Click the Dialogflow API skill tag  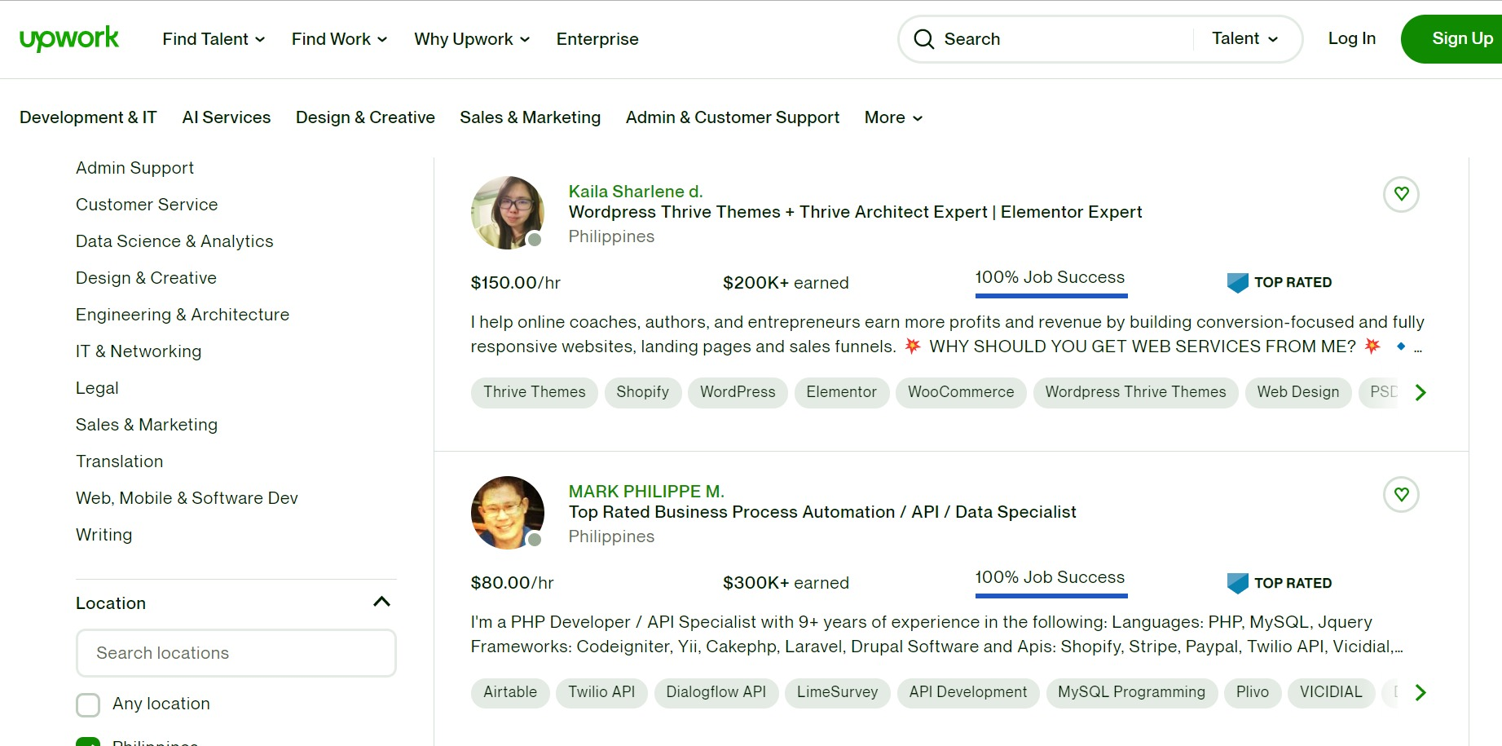click(716, 692)
